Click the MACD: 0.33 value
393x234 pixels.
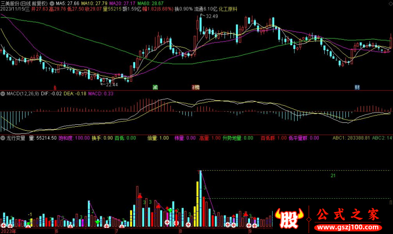pos(101,94)
